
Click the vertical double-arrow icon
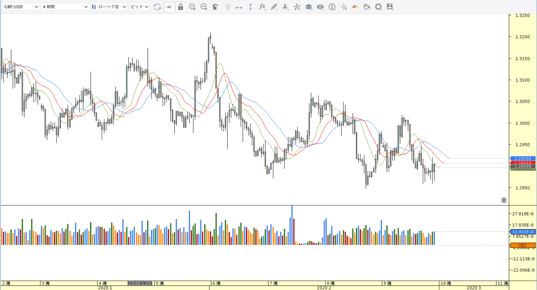pyautogui.click(x=250, y=7)
